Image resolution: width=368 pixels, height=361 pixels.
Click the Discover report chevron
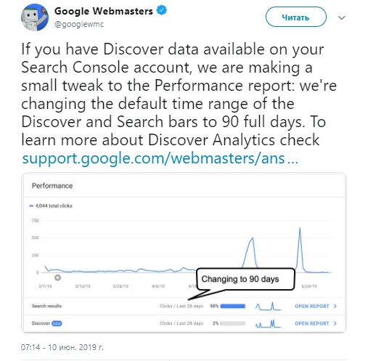point(335,323)
